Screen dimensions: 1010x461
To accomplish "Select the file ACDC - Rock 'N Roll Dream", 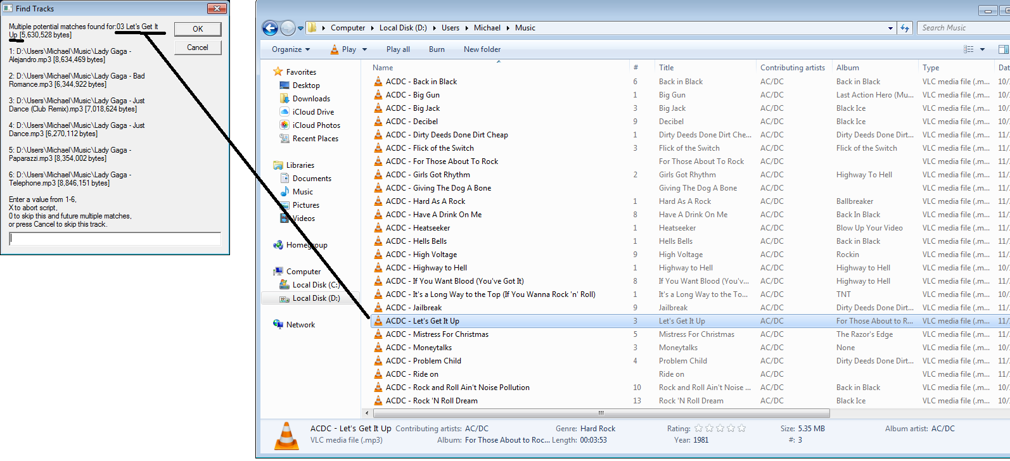I will coord(431,401).
